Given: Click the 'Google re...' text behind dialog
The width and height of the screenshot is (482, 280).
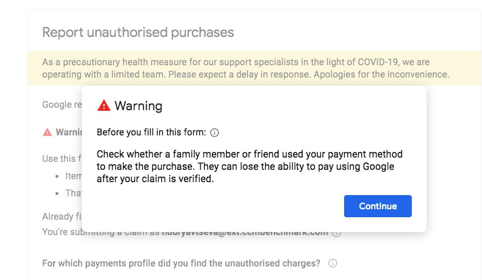Looking at the screenshot, I should coord(62,105).
